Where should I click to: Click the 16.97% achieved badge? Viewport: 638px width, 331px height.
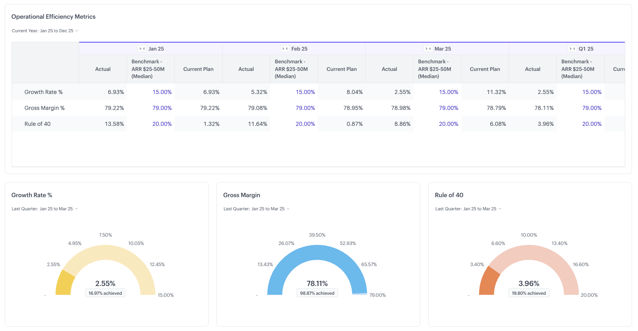(105, 293)
